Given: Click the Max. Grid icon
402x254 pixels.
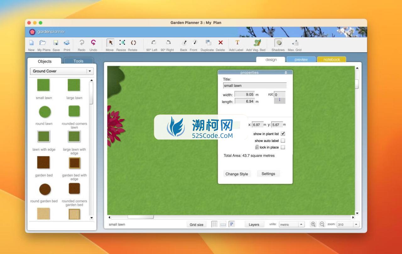Looking at the screenshot, I should (295, 43).
